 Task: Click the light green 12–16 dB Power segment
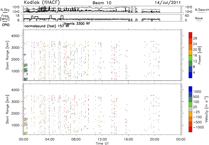tap(190, 58)
